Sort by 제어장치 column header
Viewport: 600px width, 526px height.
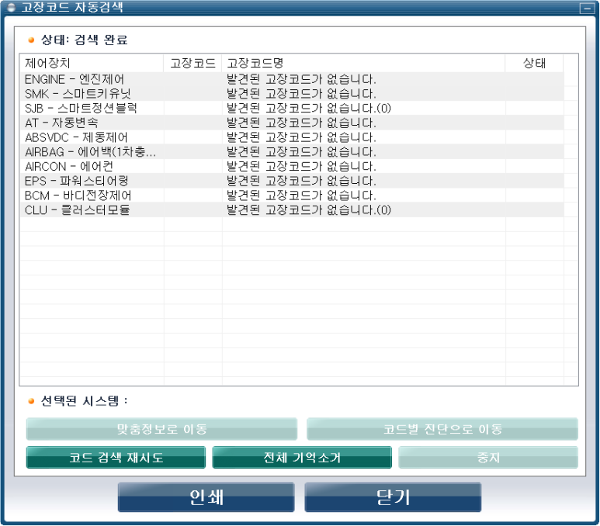pos(92,63)
